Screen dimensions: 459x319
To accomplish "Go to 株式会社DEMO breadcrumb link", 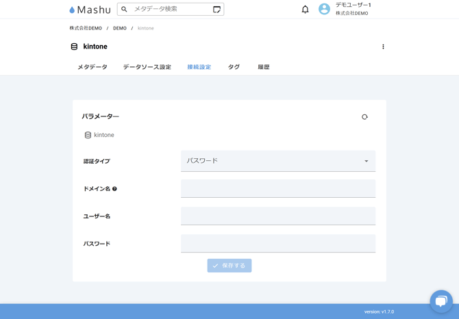I will (86, 28).
